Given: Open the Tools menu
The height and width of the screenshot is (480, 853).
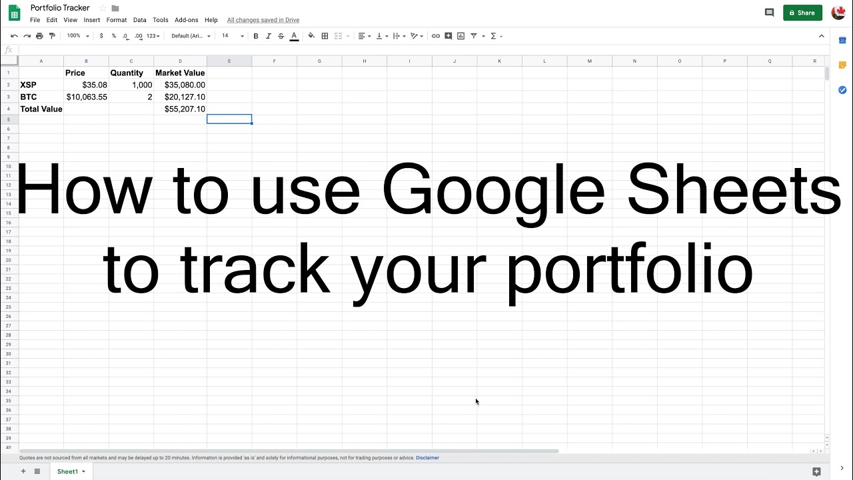Looking at the screenshot, I should point(161,20).
